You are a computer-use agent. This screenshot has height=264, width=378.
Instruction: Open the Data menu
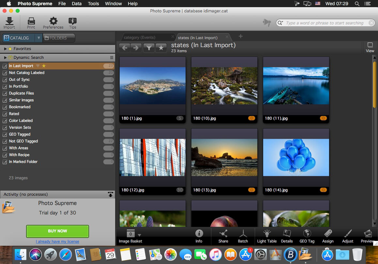point(77,4)
